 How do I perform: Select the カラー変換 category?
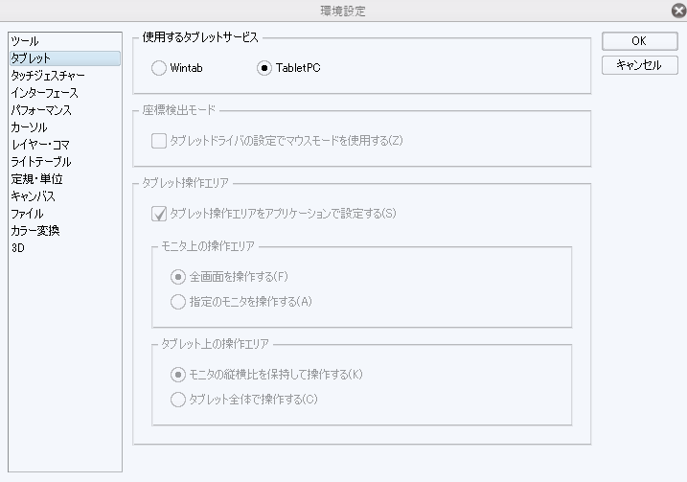point(35,231)
